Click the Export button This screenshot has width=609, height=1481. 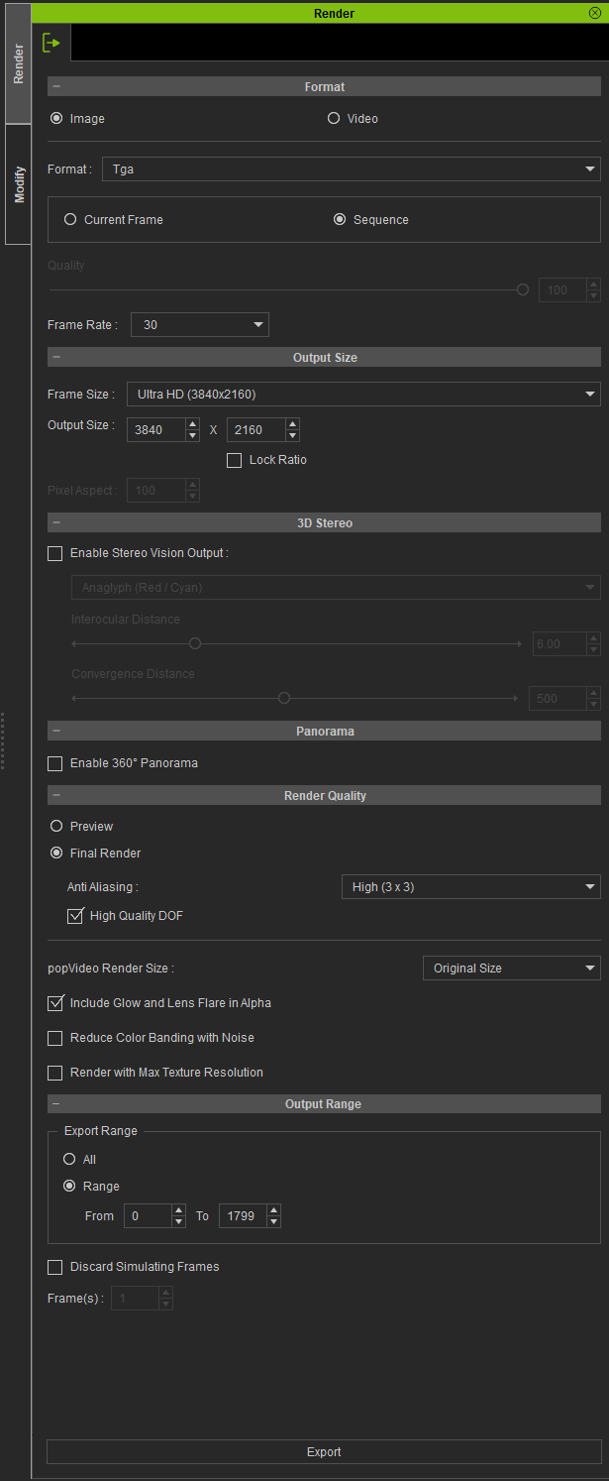[324, 1452]
